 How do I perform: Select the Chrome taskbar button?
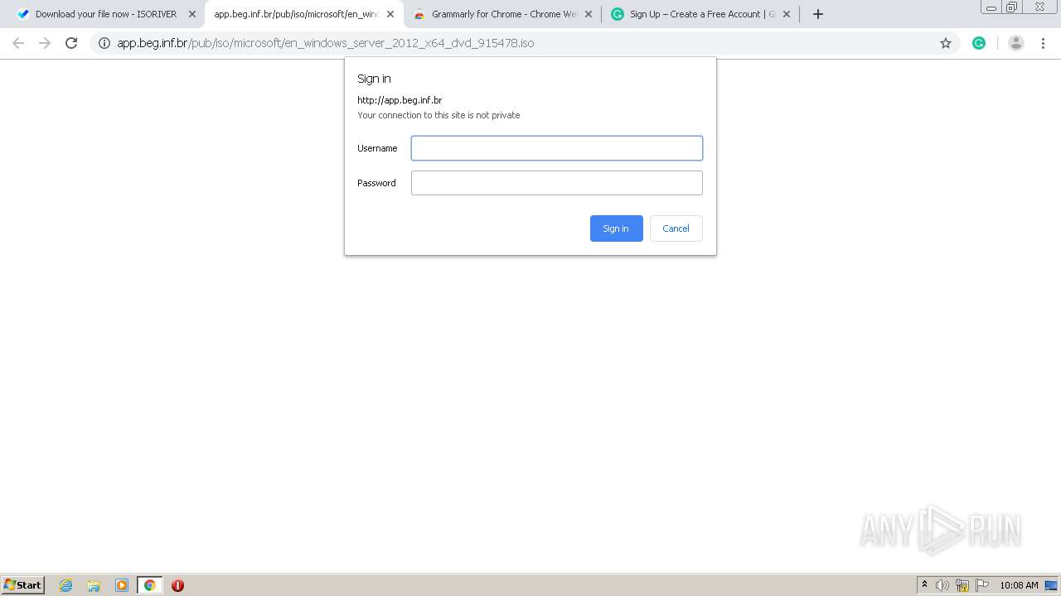149,585
